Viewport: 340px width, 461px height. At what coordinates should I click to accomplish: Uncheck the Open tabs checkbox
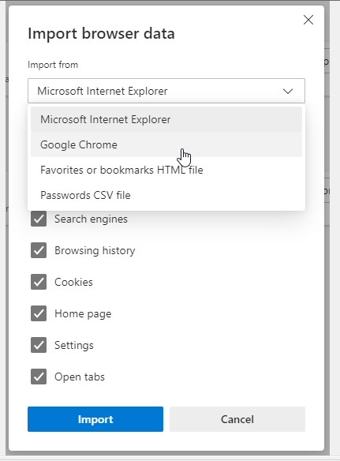(39, 377)
